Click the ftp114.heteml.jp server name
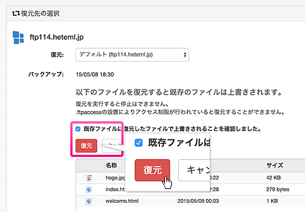This screenshot has height=212, width=305. tap(57, 37)
